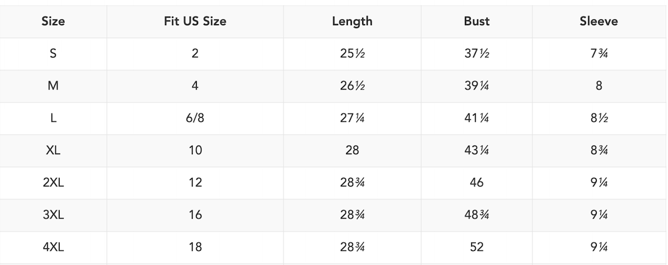The height and width of the screenshot is (265, 668).
Task: Click the bust value 46
Action: click(476, 183)
